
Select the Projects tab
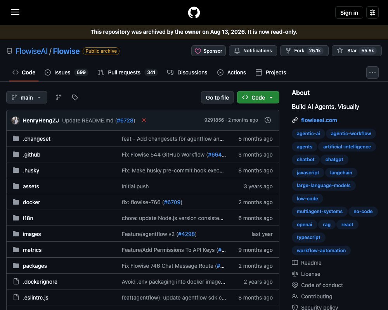coord(271,72)
